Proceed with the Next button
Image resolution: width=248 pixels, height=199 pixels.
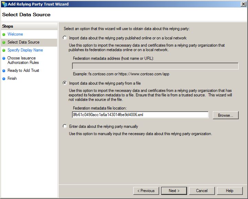click(174, 191)
